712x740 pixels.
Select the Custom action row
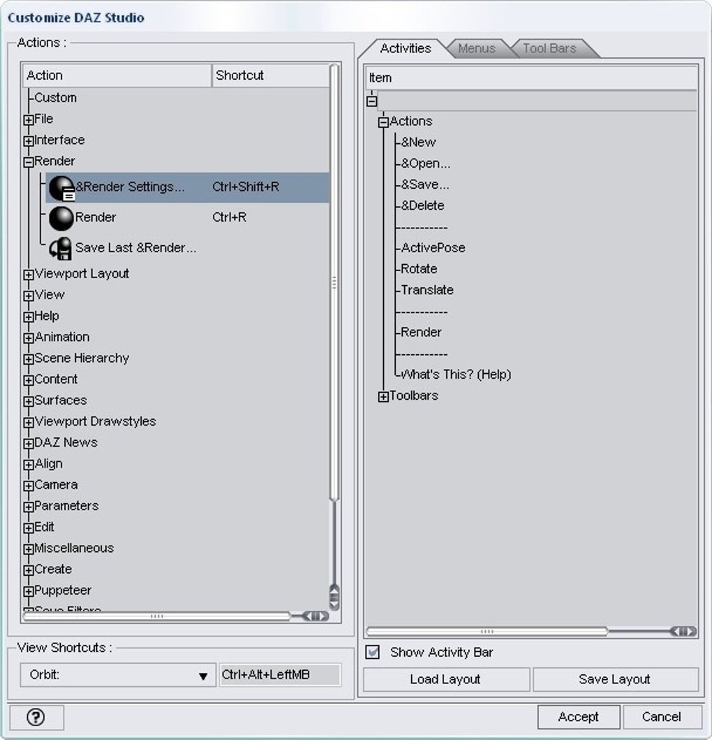[55, 98]
